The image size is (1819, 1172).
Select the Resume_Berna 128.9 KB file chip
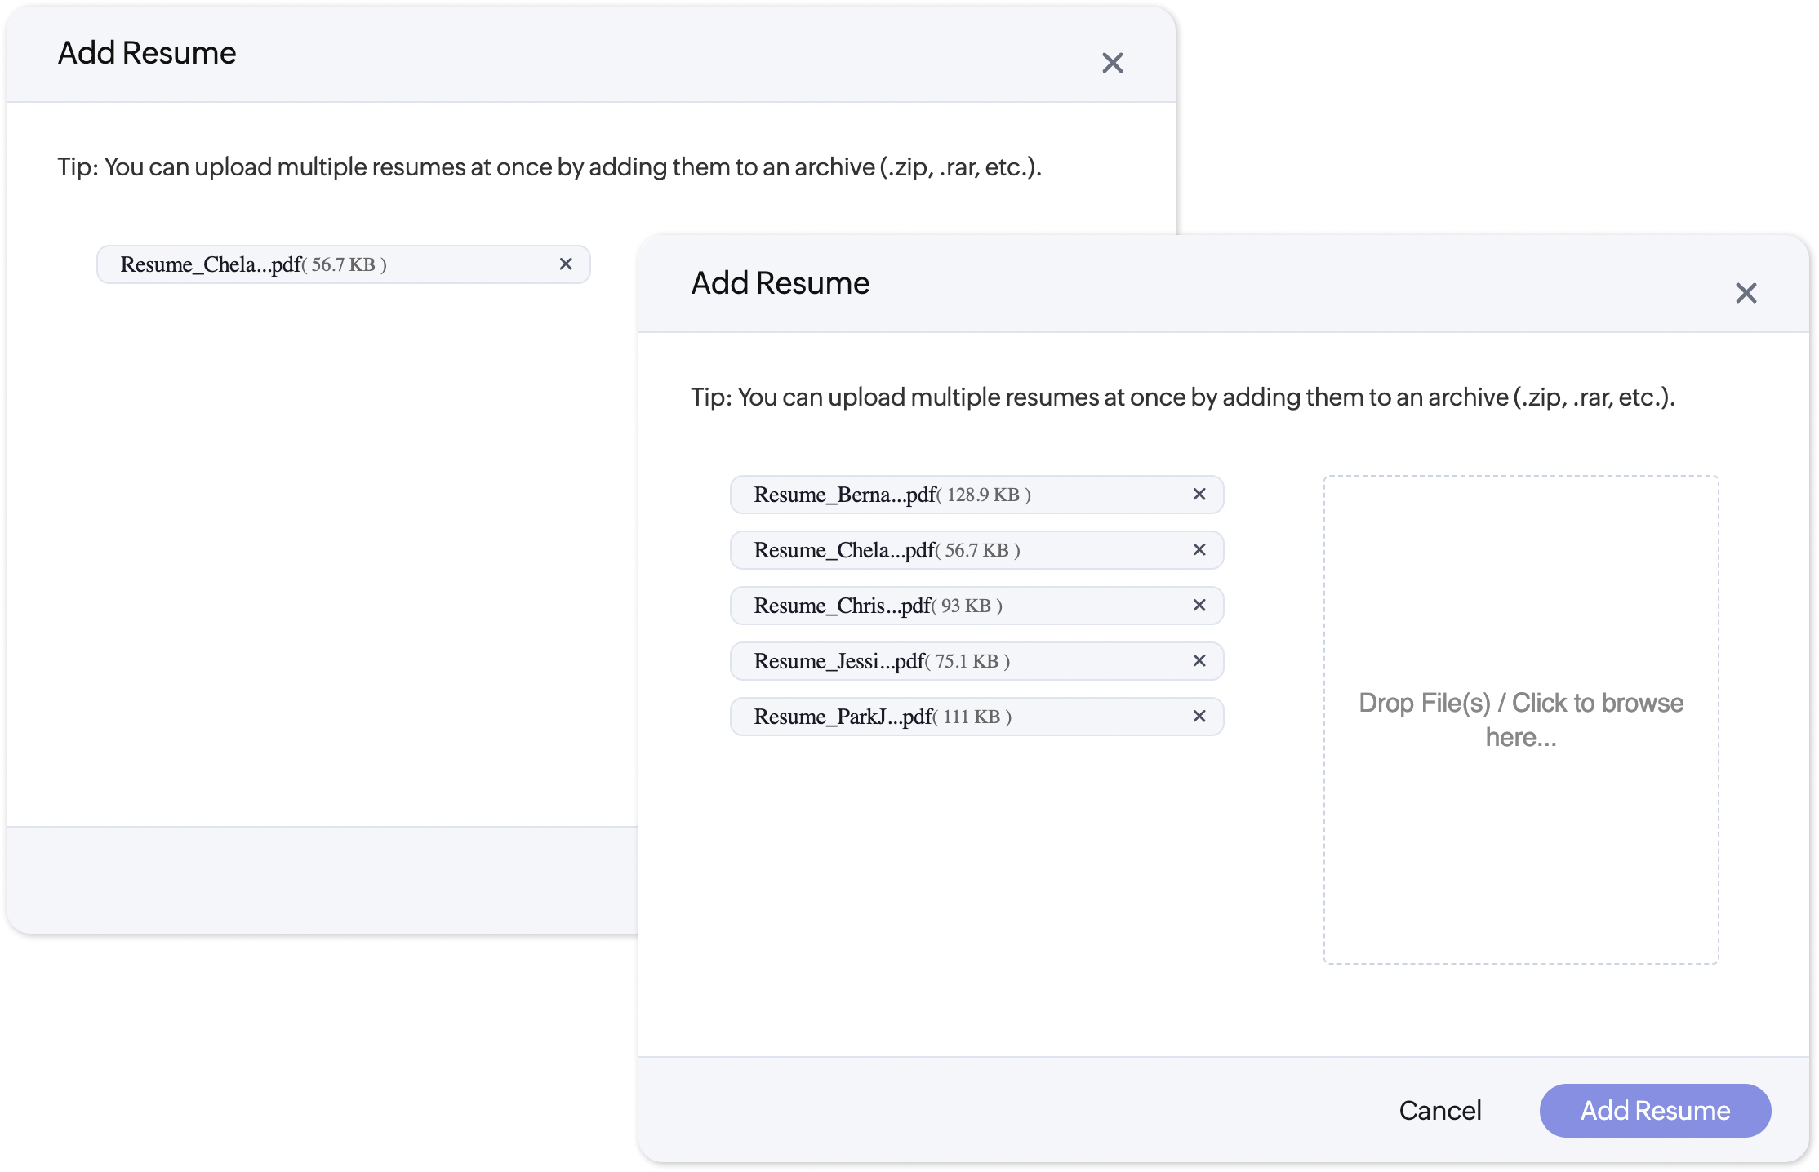point(939,495)
